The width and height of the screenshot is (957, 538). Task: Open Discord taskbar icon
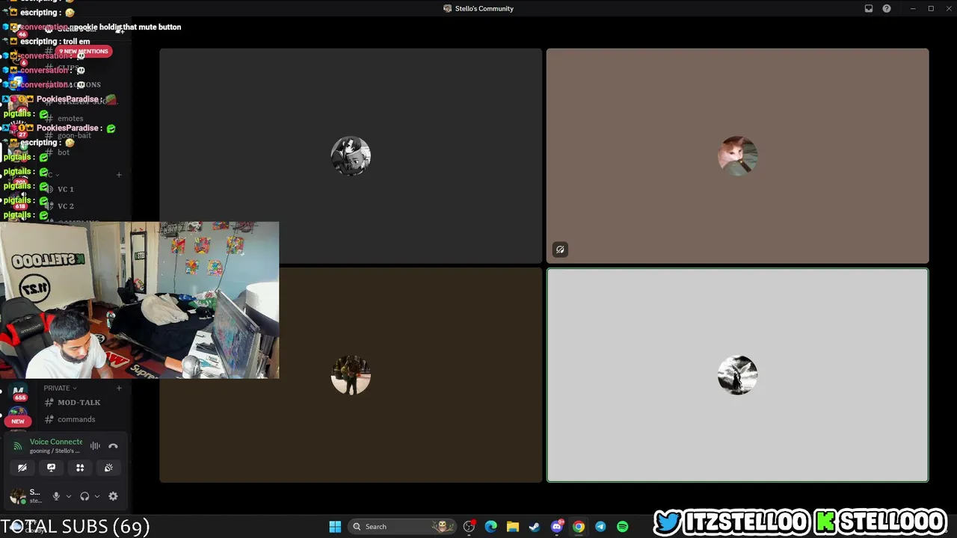tap(556, 527)
